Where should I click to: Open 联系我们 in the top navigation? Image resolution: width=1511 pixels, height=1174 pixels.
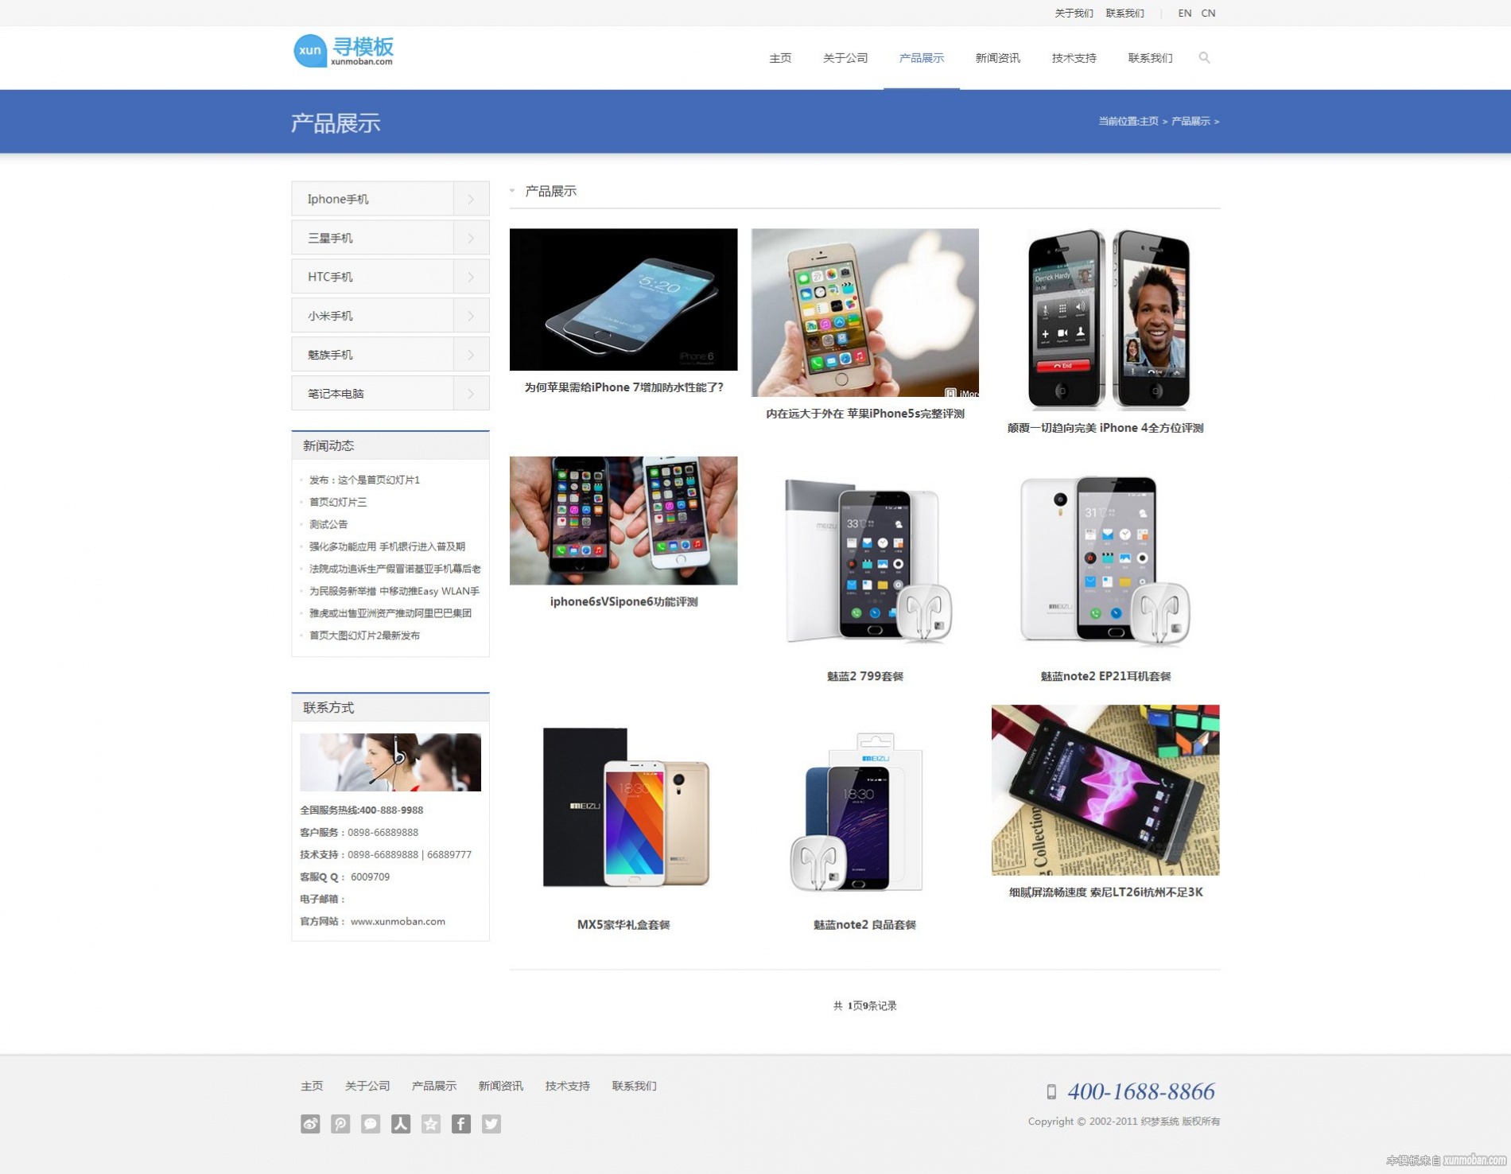coord(1150,58)
